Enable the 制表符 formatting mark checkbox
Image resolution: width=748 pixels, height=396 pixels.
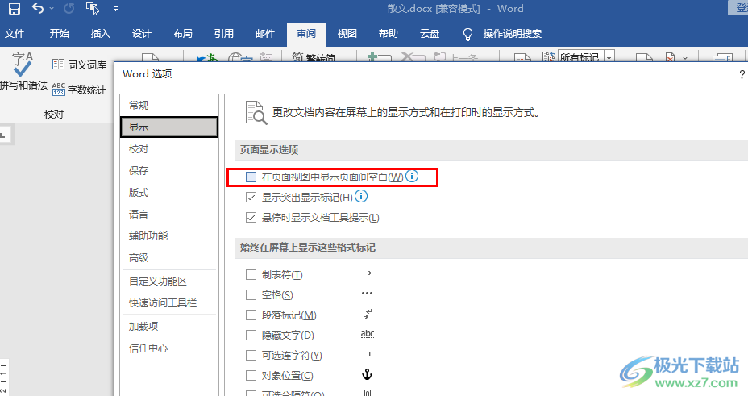pos(251,275)
